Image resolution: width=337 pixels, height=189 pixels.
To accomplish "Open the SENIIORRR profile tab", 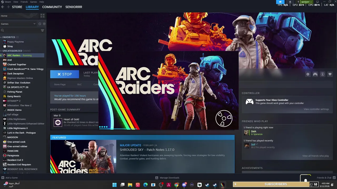I will (74, 7).
